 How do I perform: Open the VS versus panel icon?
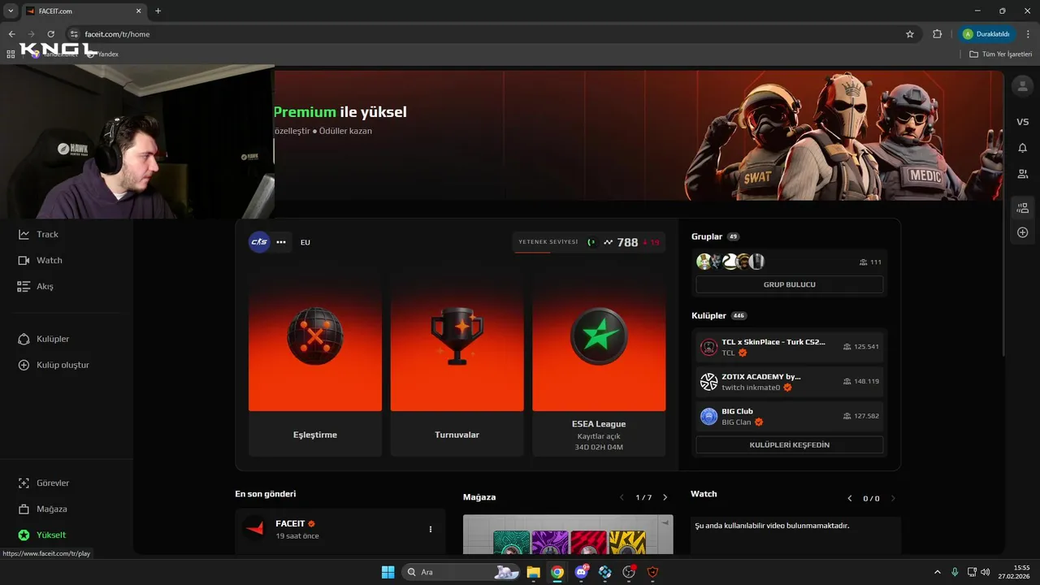pyautogui.click(x=1022, y=122)
